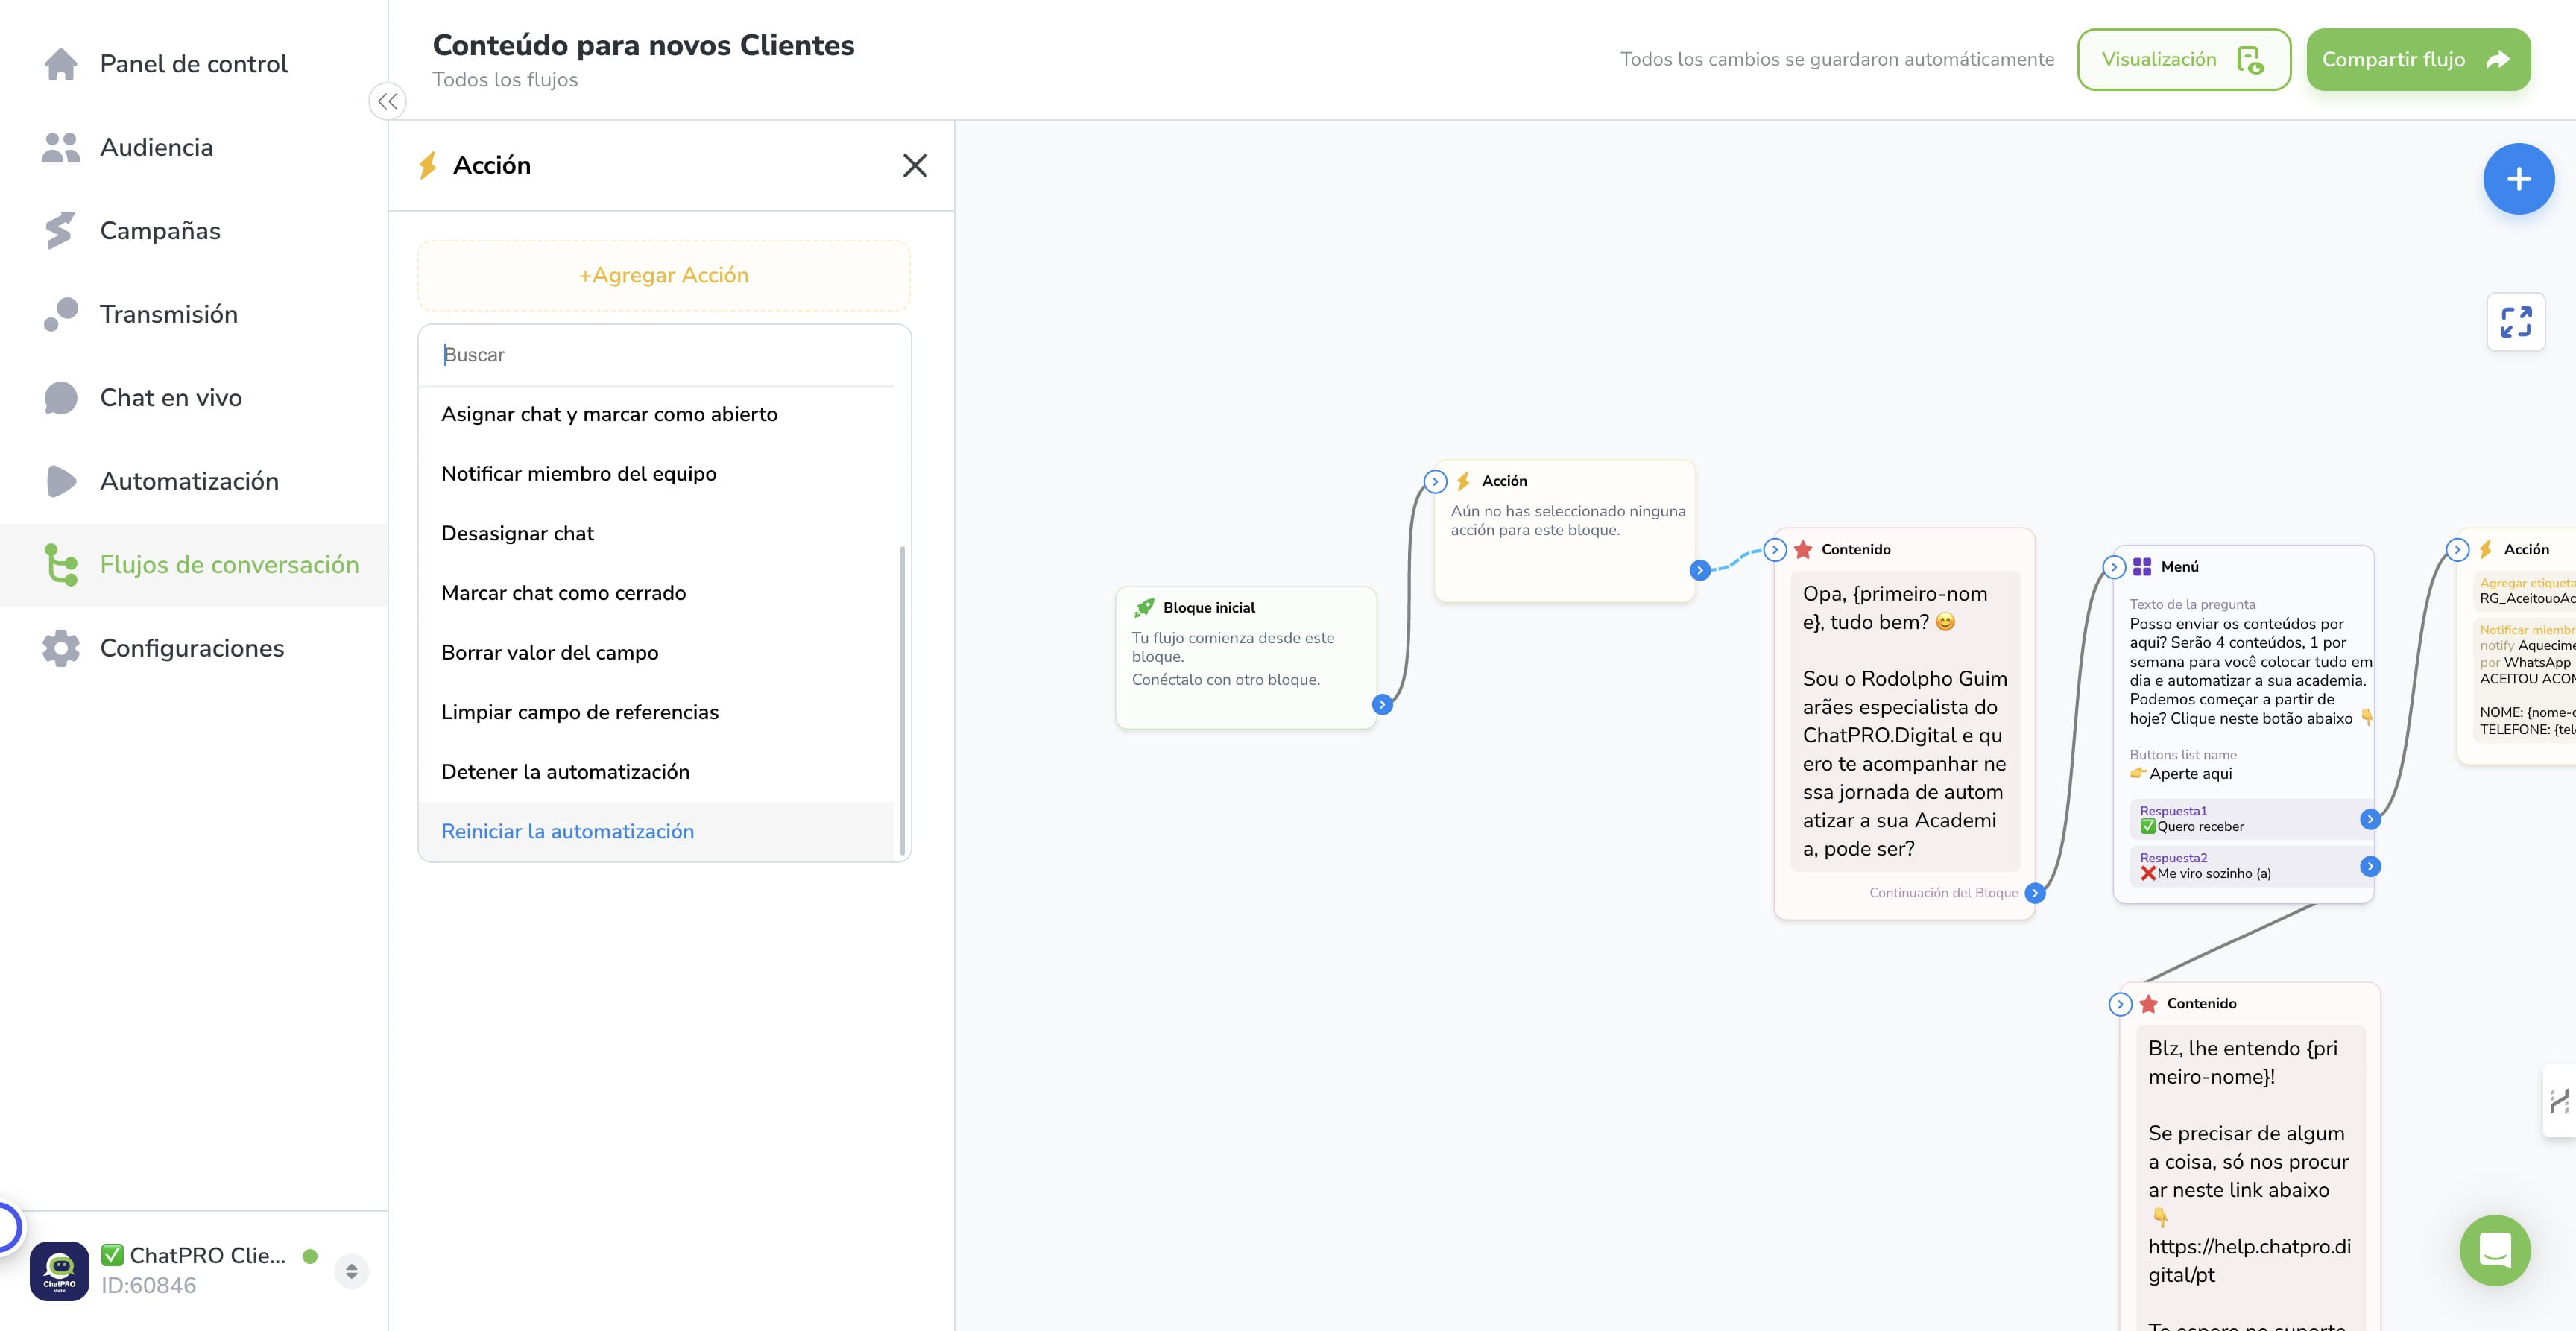Image resolution: width=2576 pixels, height=1331 pixels.
Task: Click Respuesta1 Quero receber output connector
Action: pyautogui.click(x=2370, y=819)
